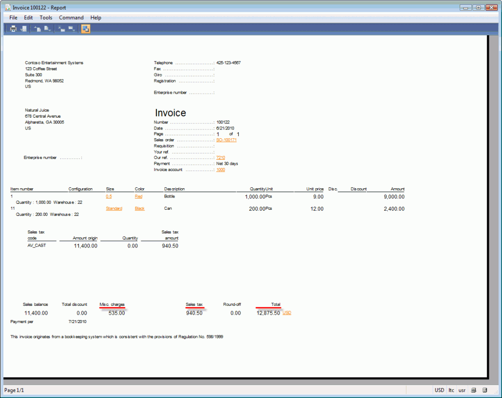Click the last page navigation icon
Viewport: 502px width, 398px height.
pyautogui.click(x=71, y=28)
